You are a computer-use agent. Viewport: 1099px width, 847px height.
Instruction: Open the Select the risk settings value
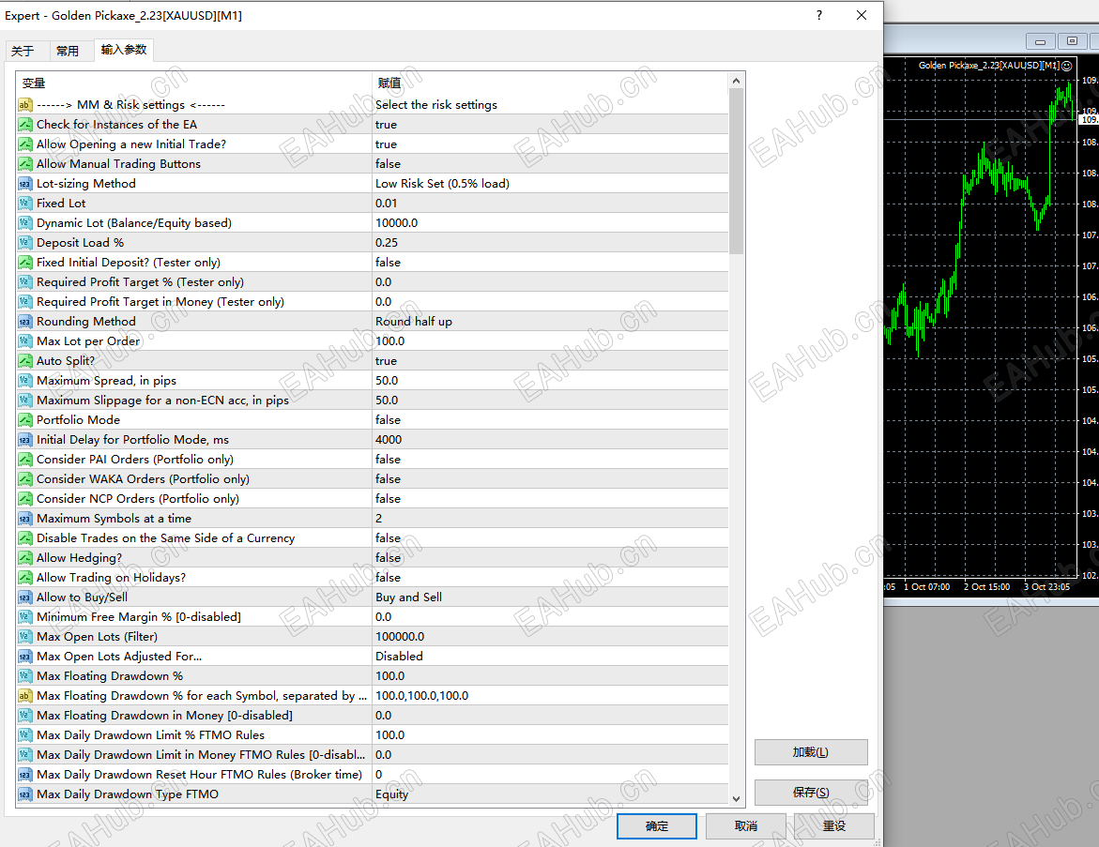click(x=550, y=105)
